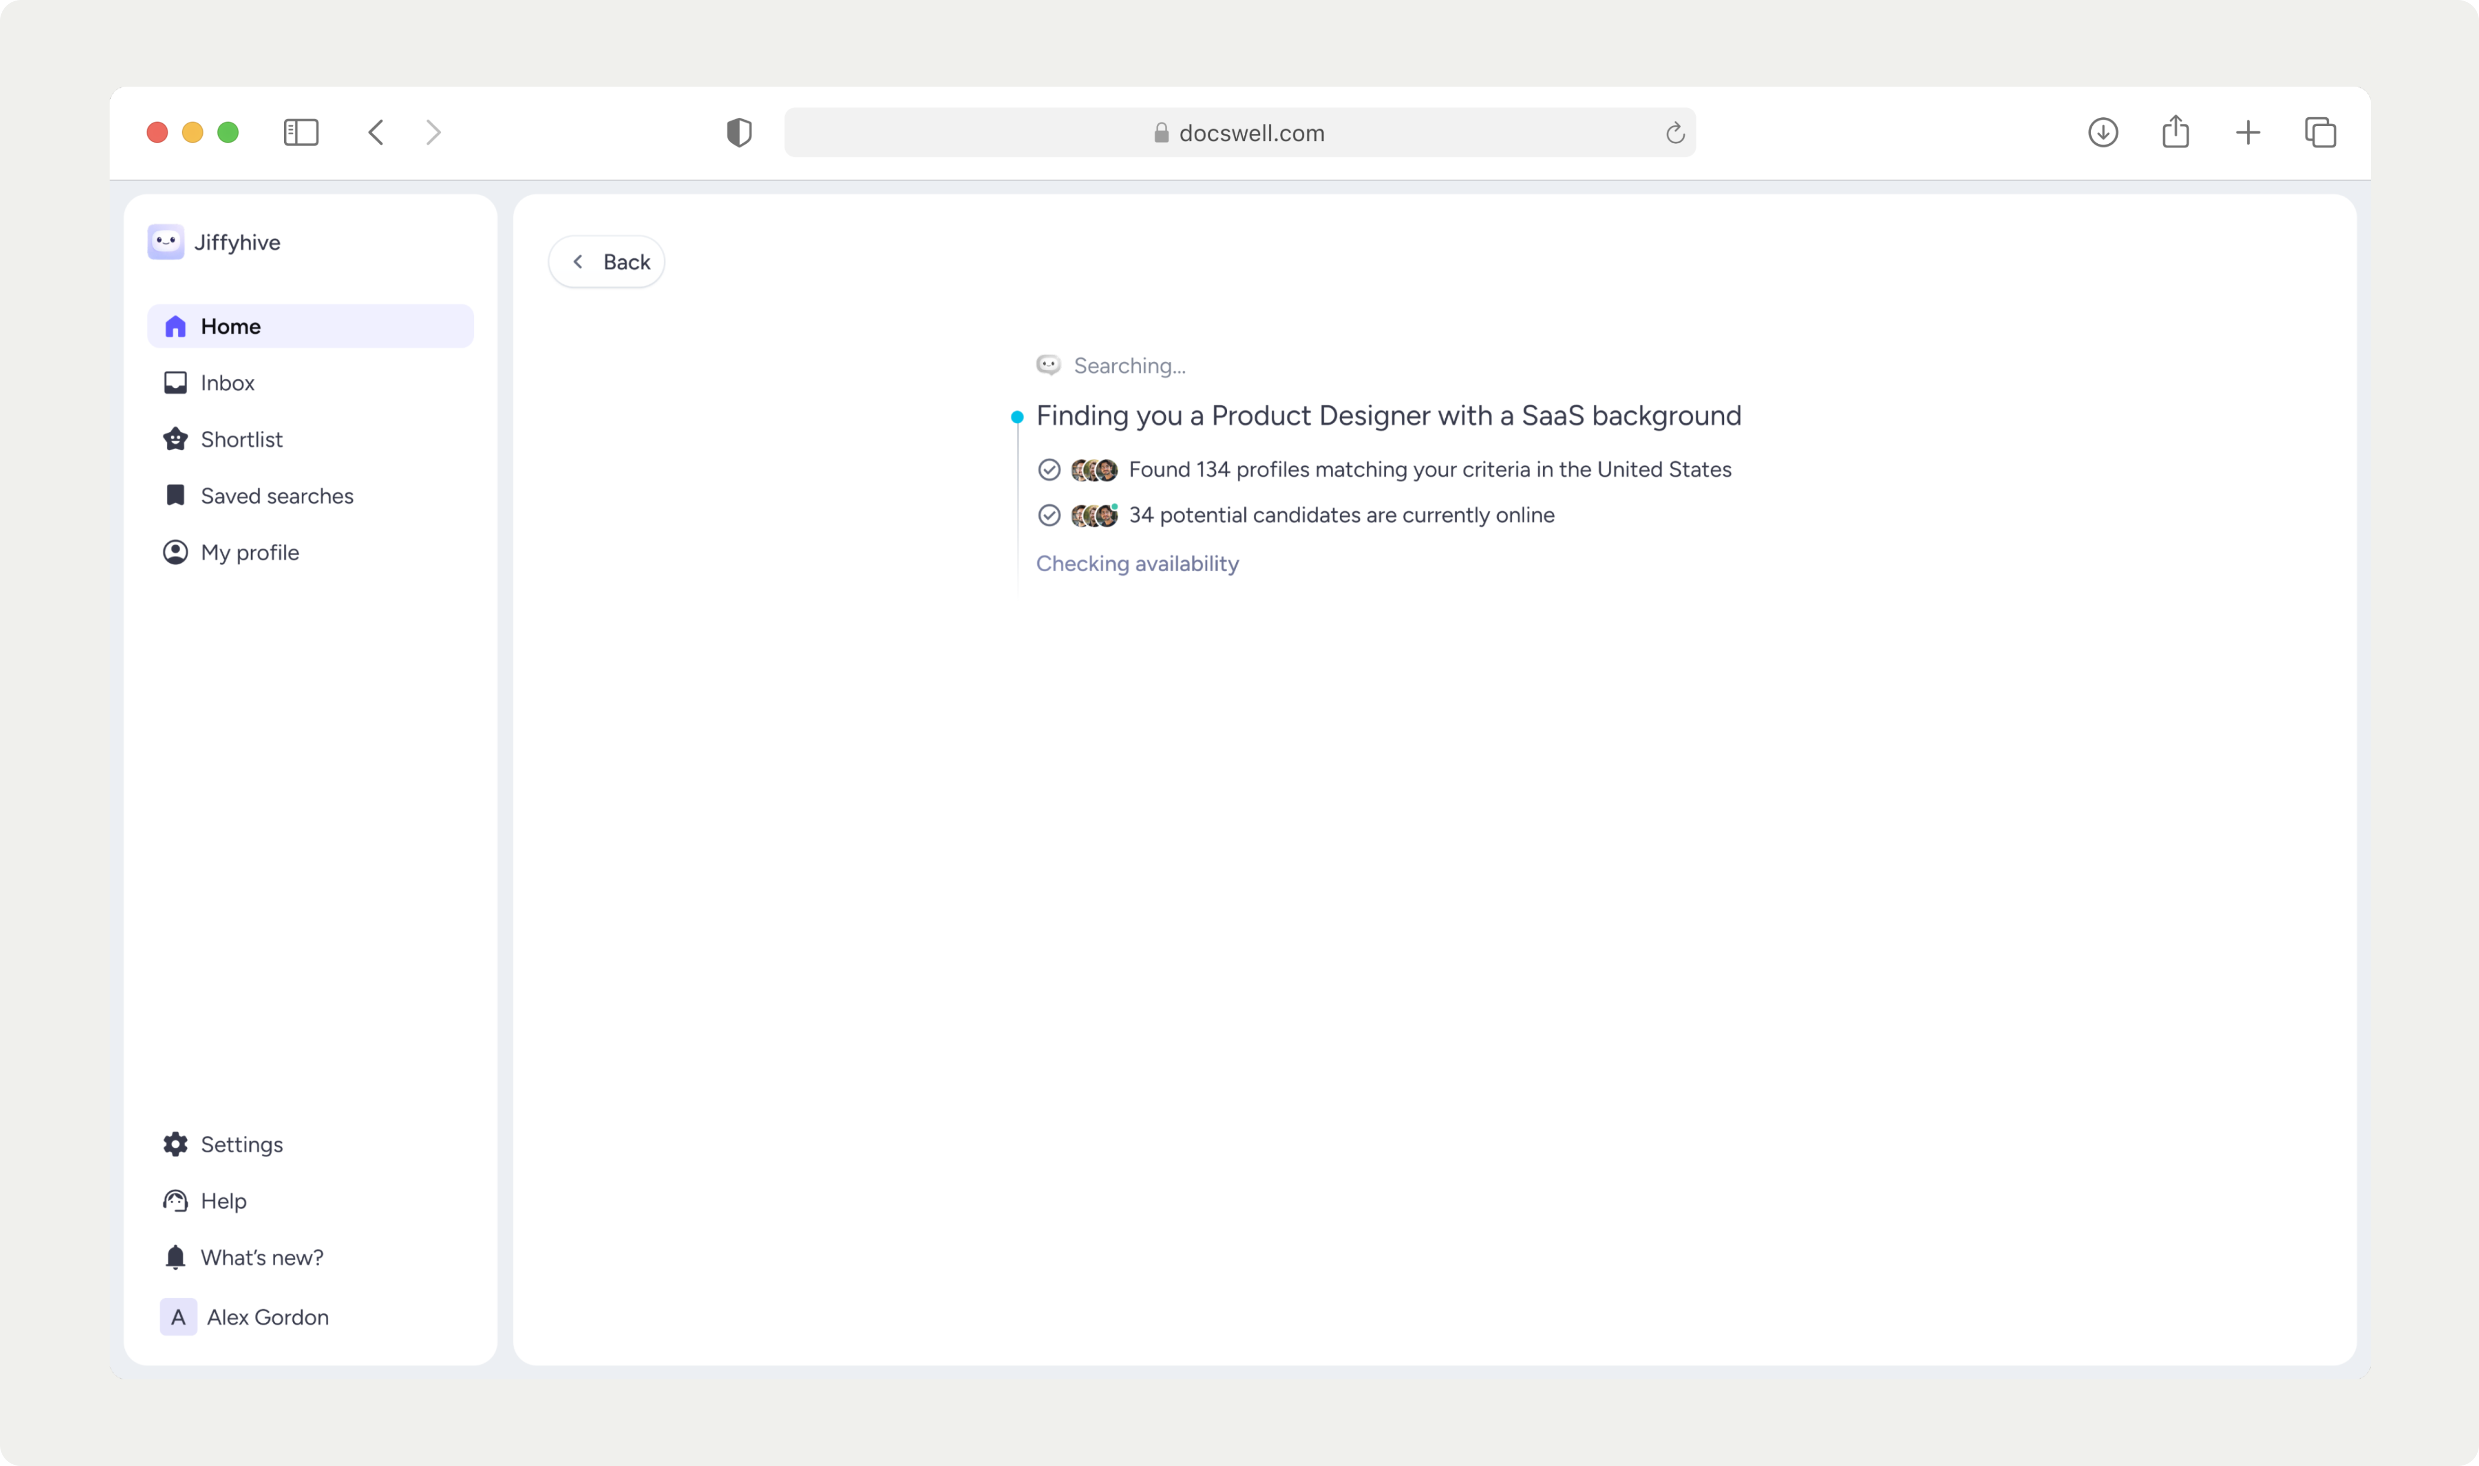Viewport: 2479px width, 1466px height.
Task: Toggle the browser sidebar icon
Action: coord(301,133)
